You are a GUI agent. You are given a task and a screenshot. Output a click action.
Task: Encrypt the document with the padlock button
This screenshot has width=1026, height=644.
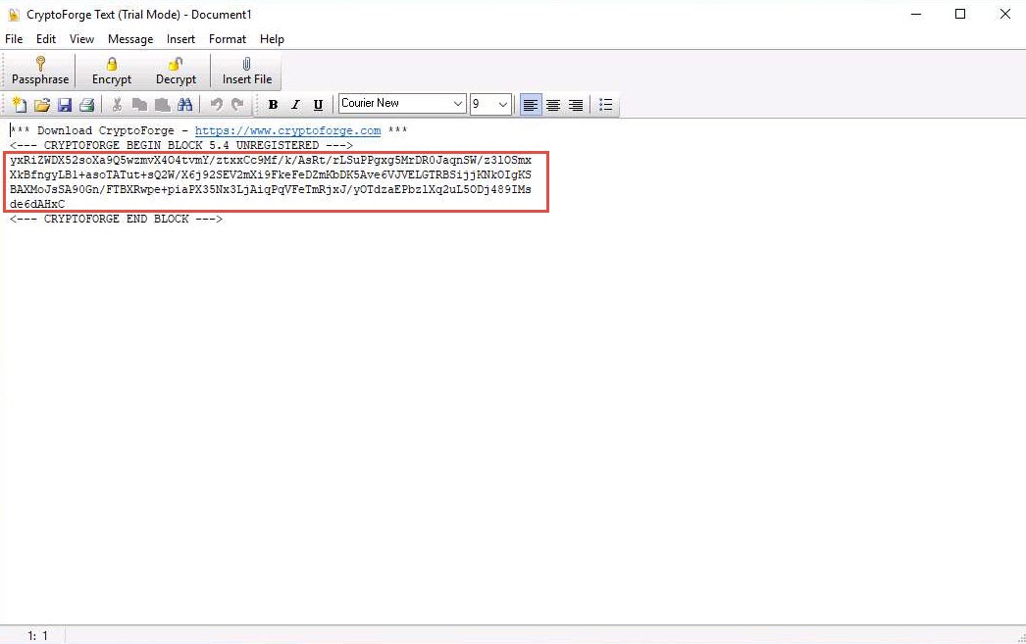[112, 72]
